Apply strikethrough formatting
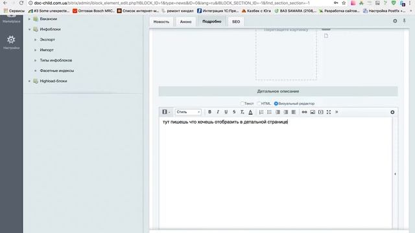 (x=234, y=112)
